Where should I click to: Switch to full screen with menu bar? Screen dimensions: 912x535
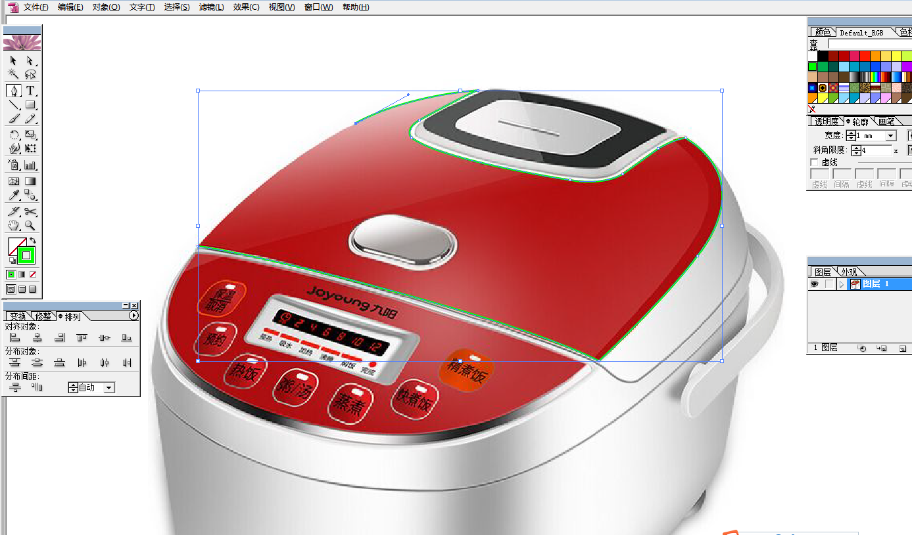[22, 289]
